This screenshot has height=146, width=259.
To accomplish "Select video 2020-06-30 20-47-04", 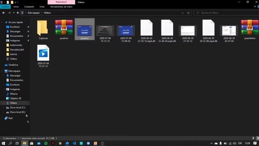I will click(229, 33).
